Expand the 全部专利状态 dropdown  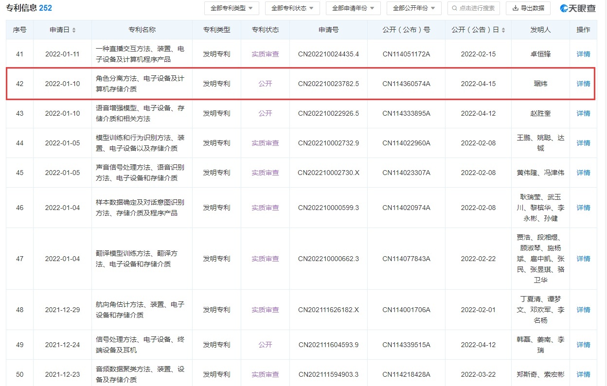pyautogui.click(x=292, y=8)
